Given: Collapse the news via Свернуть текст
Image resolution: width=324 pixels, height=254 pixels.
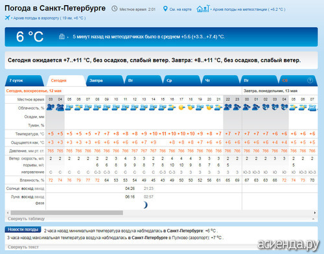Looking at the screenshot, I should [23, 247].
